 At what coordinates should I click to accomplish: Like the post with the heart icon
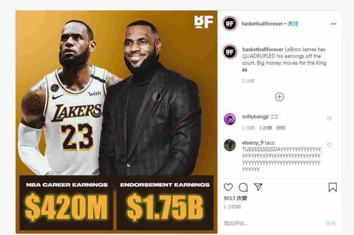point(228,187)
